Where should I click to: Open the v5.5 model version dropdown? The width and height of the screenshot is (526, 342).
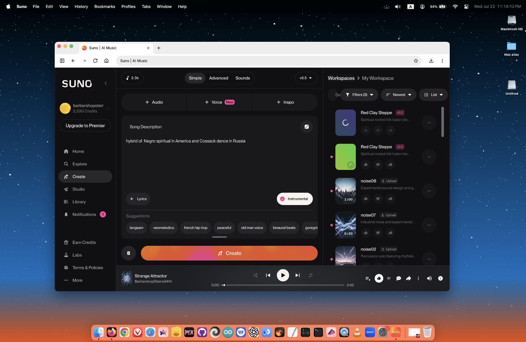tap(306, 78)
